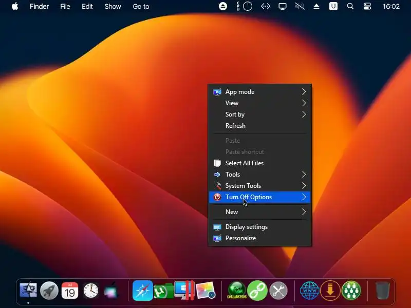Image resolution: width=411 pixels, height=308 pixels.
Task: Open the Photos preview icon in dock
Action: 206,290
